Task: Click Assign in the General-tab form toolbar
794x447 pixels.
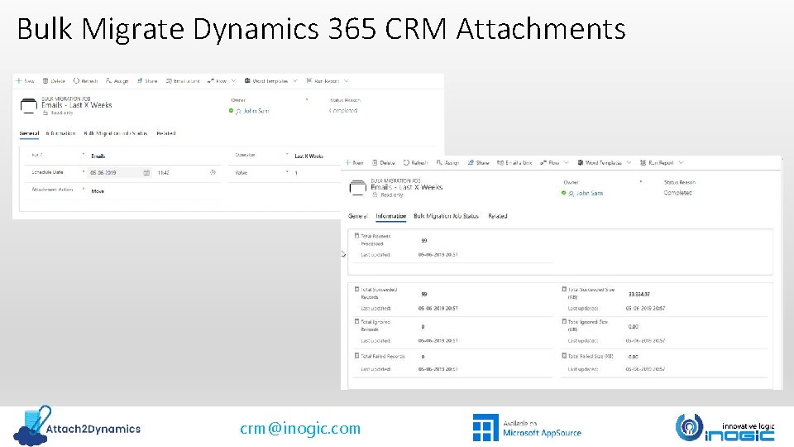Action: point(117,80)
